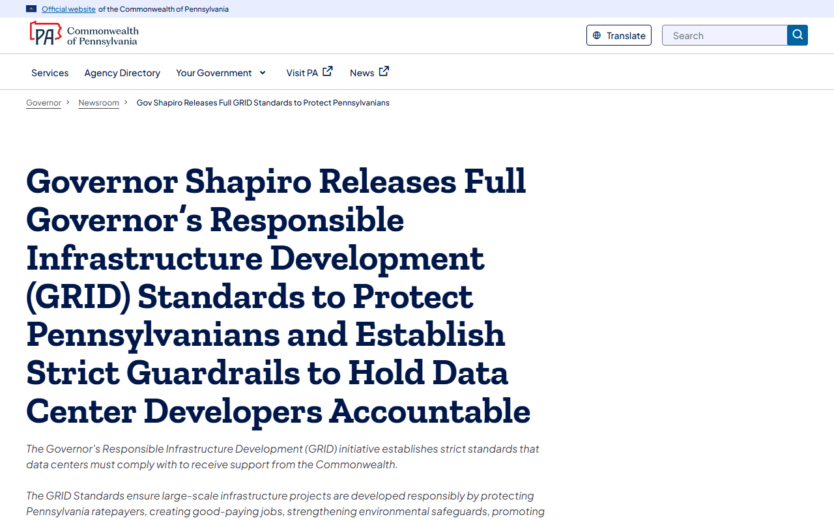Open the Your Government menu

click(x=222, y=72)
